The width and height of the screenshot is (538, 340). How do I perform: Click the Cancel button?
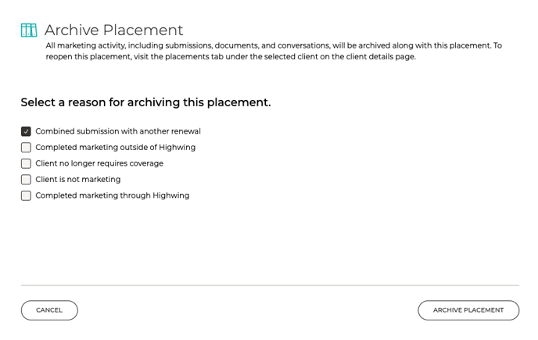tap(49, 310)
